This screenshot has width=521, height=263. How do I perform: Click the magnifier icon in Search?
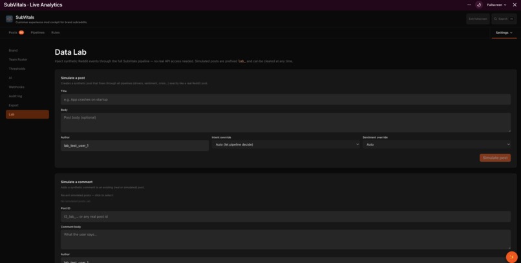(x=495, y=19)
